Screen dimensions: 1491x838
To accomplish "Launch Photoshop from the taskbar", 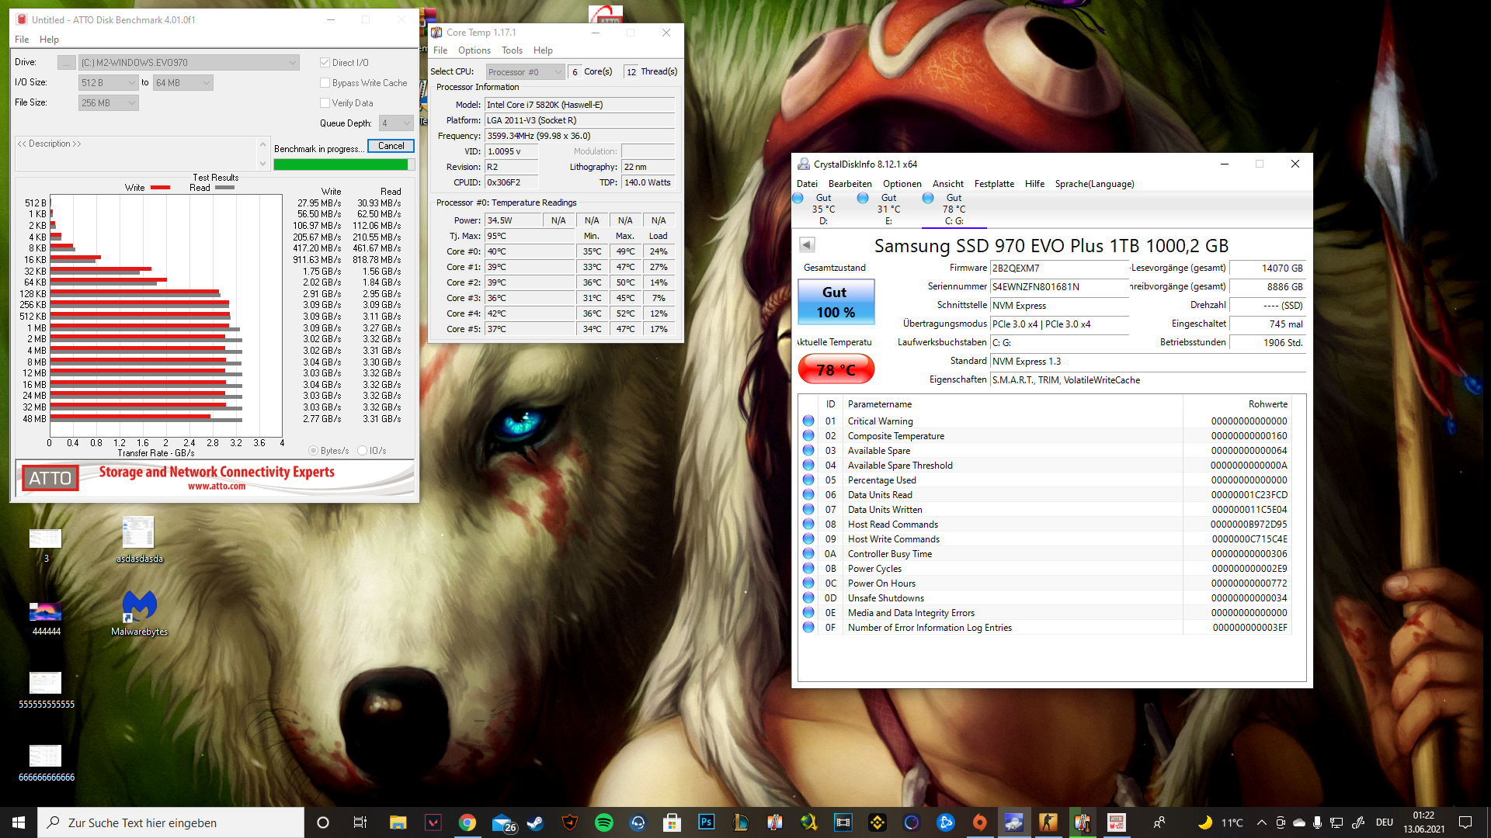I will coord(706,822).
